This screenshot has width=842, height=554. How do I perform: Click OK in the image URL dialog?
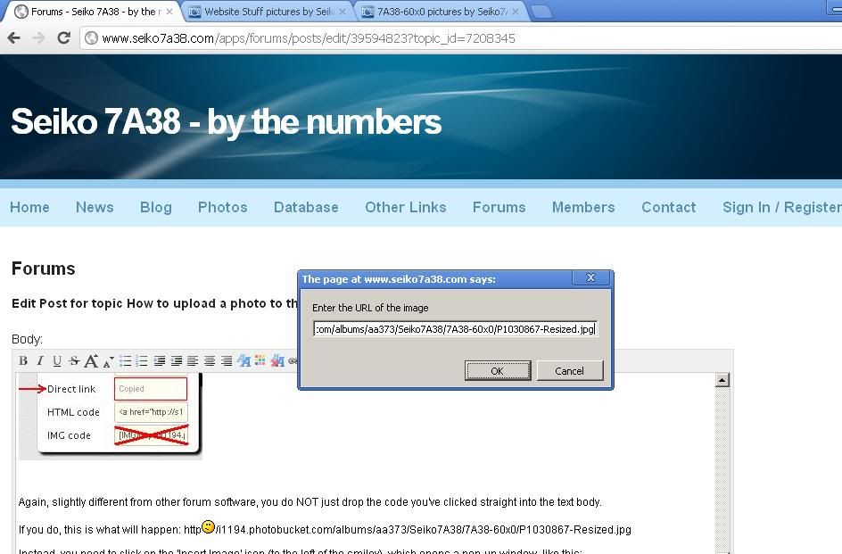coord(497,370)
